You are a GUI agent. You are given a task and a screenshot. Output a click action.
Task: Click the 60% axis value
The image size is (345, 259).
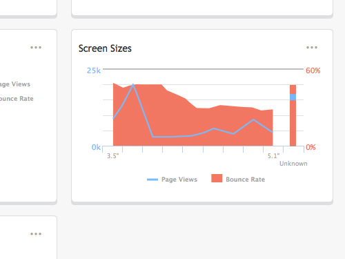(313, 70)
